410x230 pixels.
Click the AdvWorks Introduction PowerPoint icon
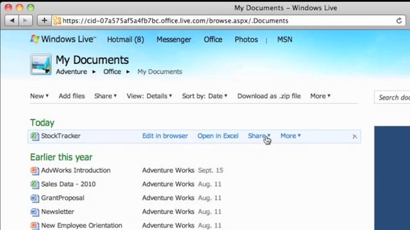click(35, 171)
